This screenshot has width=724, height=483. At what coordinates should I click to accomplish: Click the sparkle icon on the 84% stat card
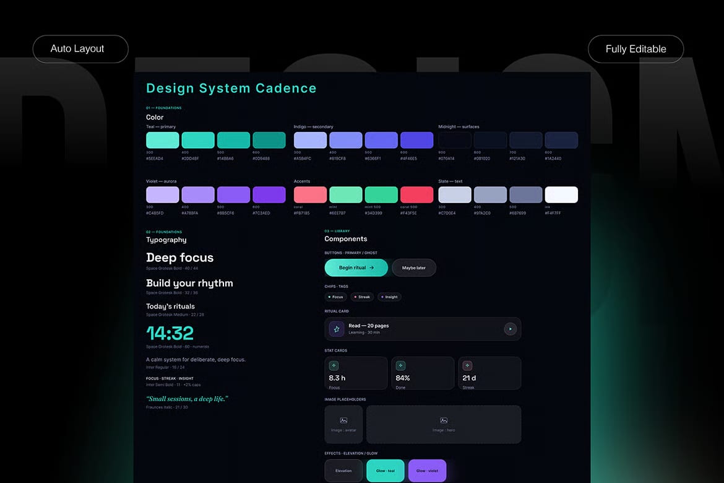pos(401,365)
